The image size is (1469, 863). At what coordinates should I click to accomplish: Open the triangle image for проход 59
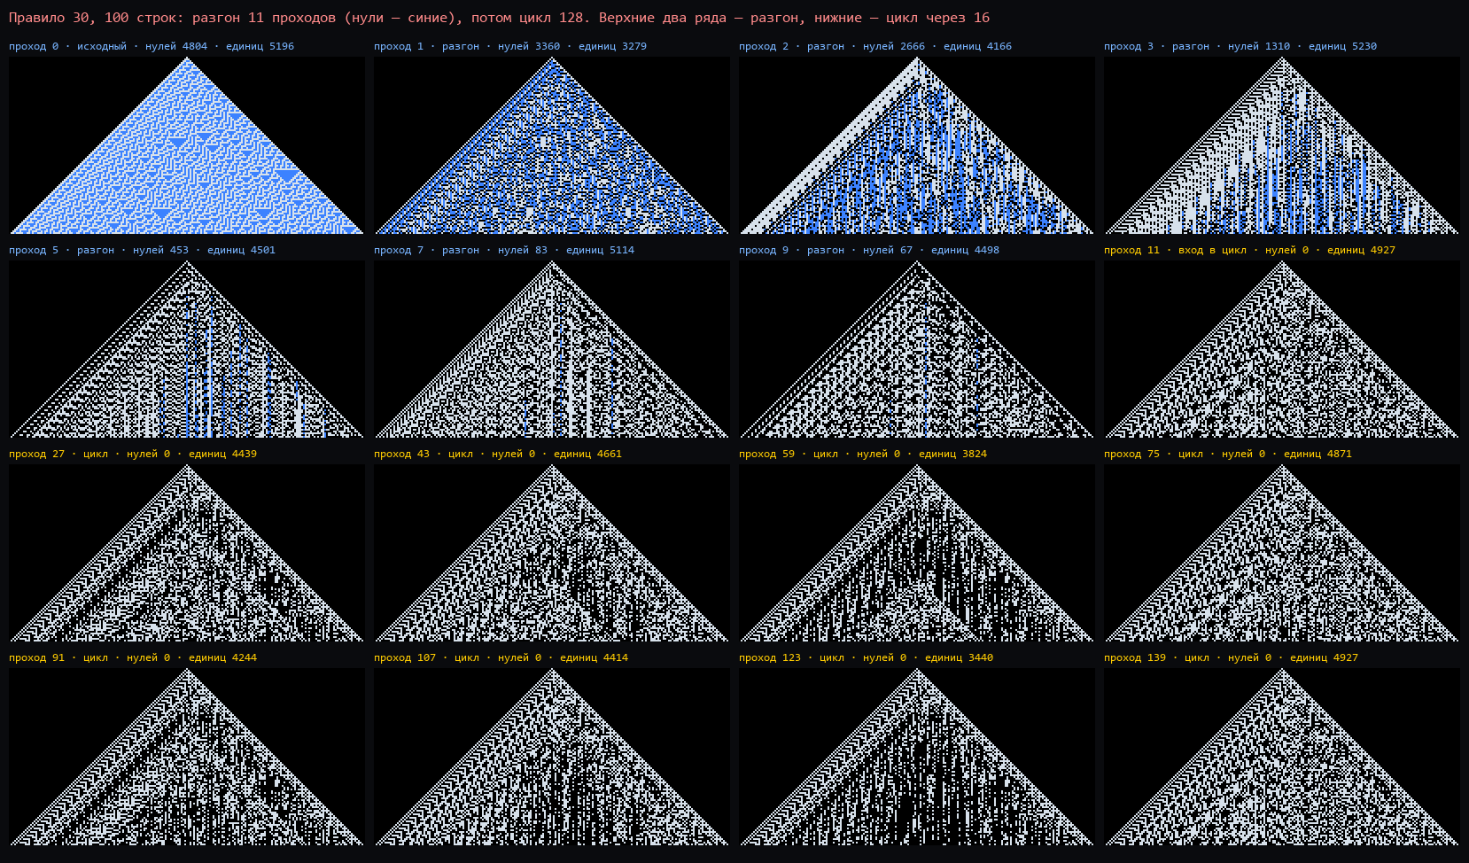pyautogui.click(x=917, y=553)
